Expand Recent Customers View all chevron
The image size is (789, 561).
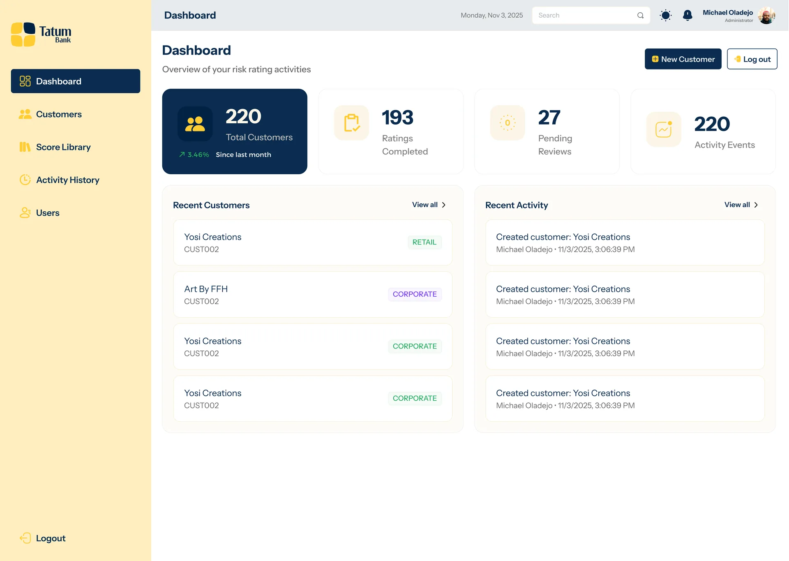click(x=444, y=205)
